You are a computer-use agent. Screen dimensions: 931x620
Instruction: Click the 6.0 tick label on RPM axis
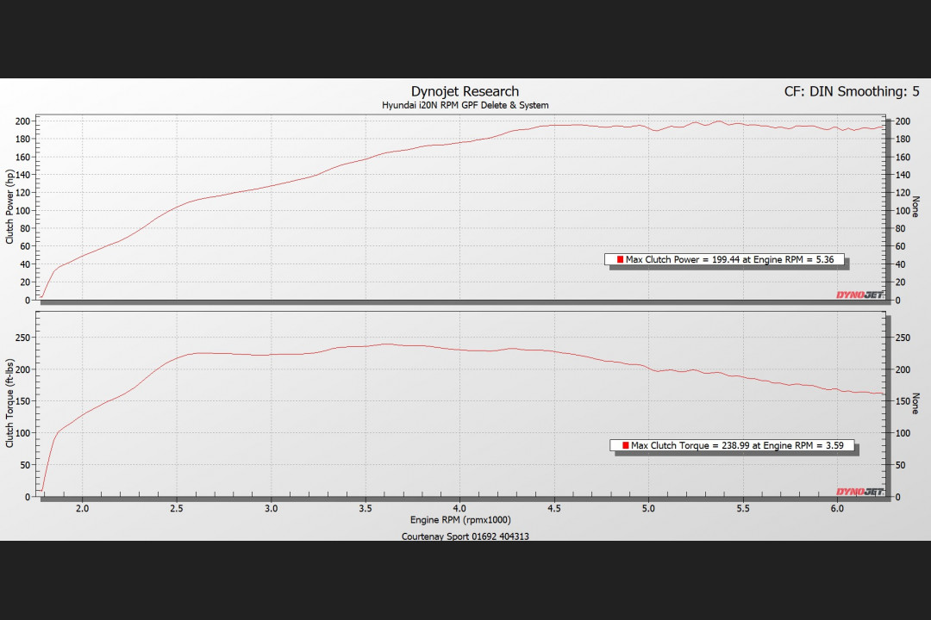tap(837, 508)
